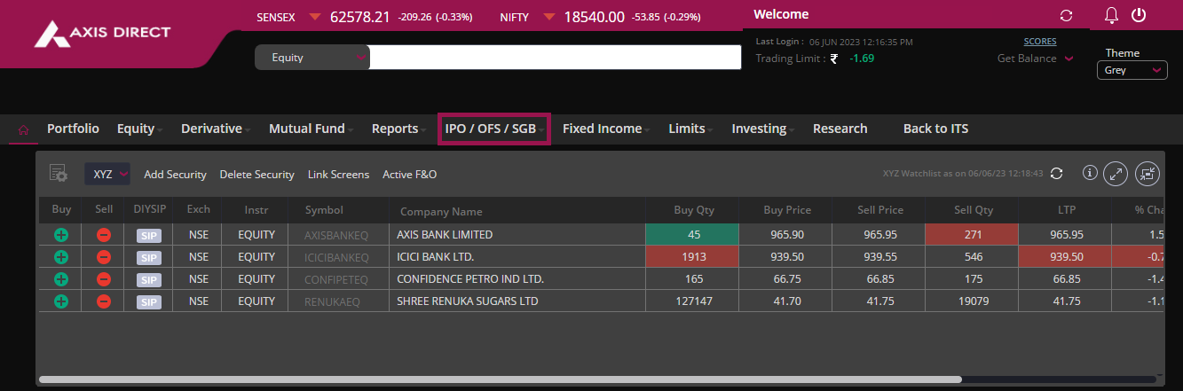Image resolution: width=1183 pixels, height=391 pixels.
Task: Click the Add Security link
Action: pyautogui.click(x=175, y=175)
